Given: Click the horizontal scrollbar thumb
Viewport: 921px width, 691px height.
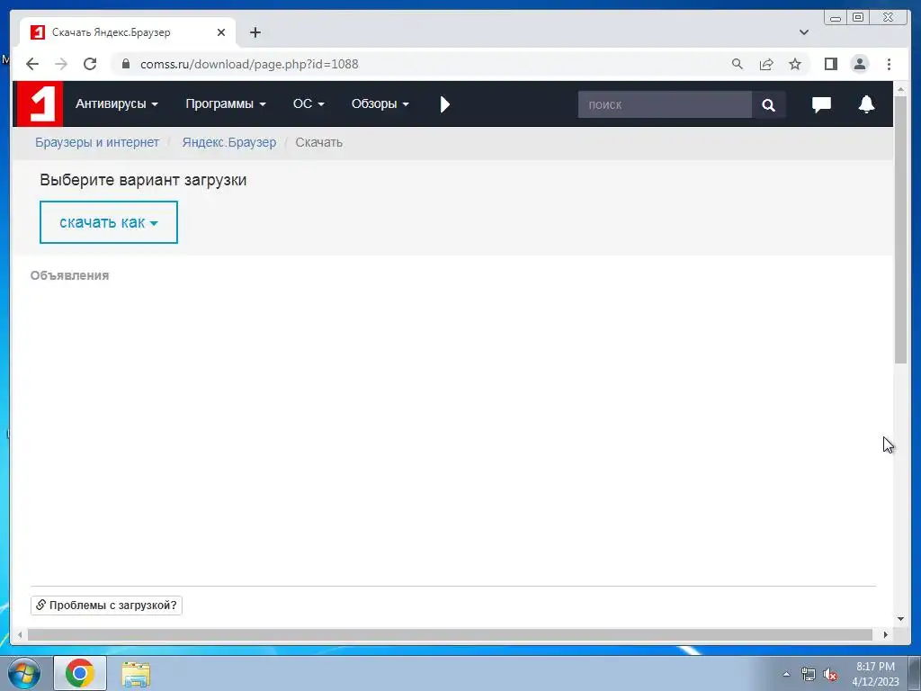Looking at the screenshot, I should (x=450, y=634).
